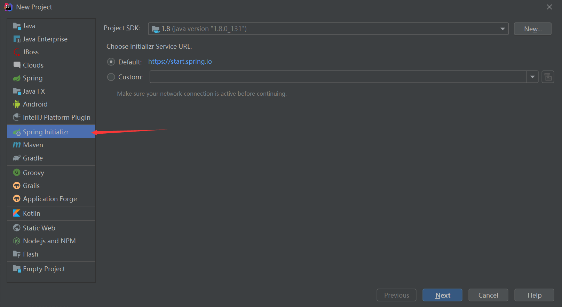The image size is (562, 307).
Task: Open the Project SDK dropdown
Action: pyautogui.click(x=328, y=29)
